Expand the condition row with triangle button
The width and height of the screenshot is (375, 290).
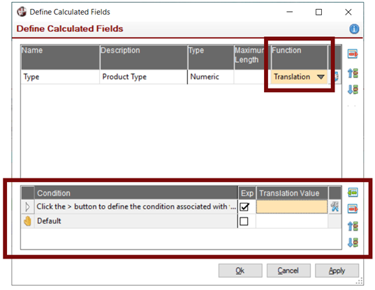(x=27, y=207)
